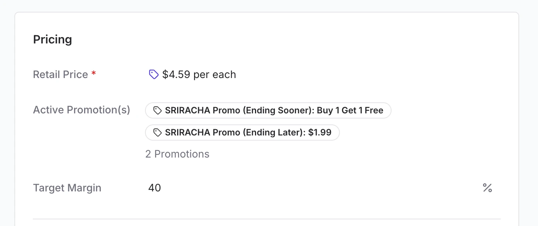Open the SRIRACHA Promo (Ending Sooner) chip

pyautogui.click(x=268, y=110)
